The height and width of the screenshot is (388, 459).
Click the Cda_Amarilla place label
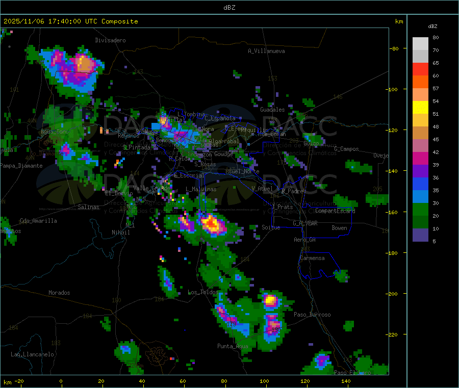click(x=38, y=221)
